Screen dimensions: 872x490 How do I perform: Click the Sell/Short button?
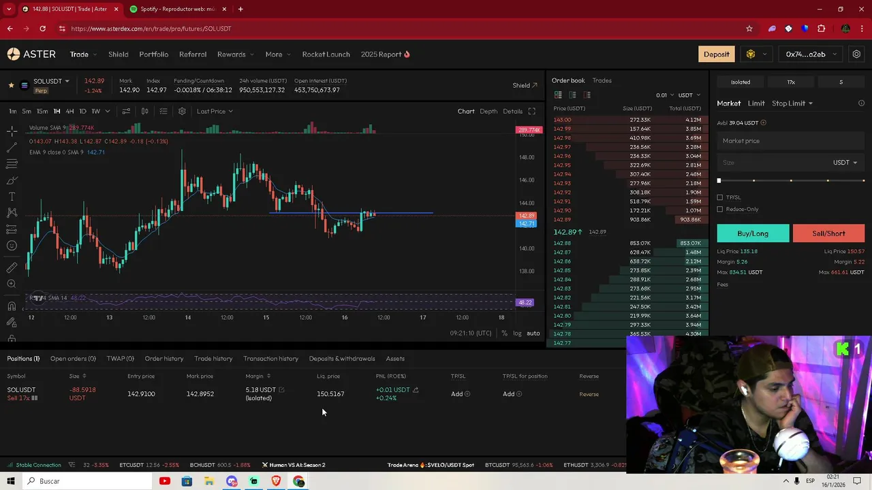click(x=828, y=233)
